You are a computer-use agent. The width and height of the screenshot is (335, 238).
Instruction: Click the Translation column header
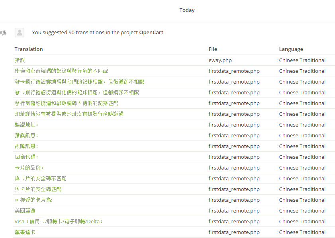click(29, 49)
